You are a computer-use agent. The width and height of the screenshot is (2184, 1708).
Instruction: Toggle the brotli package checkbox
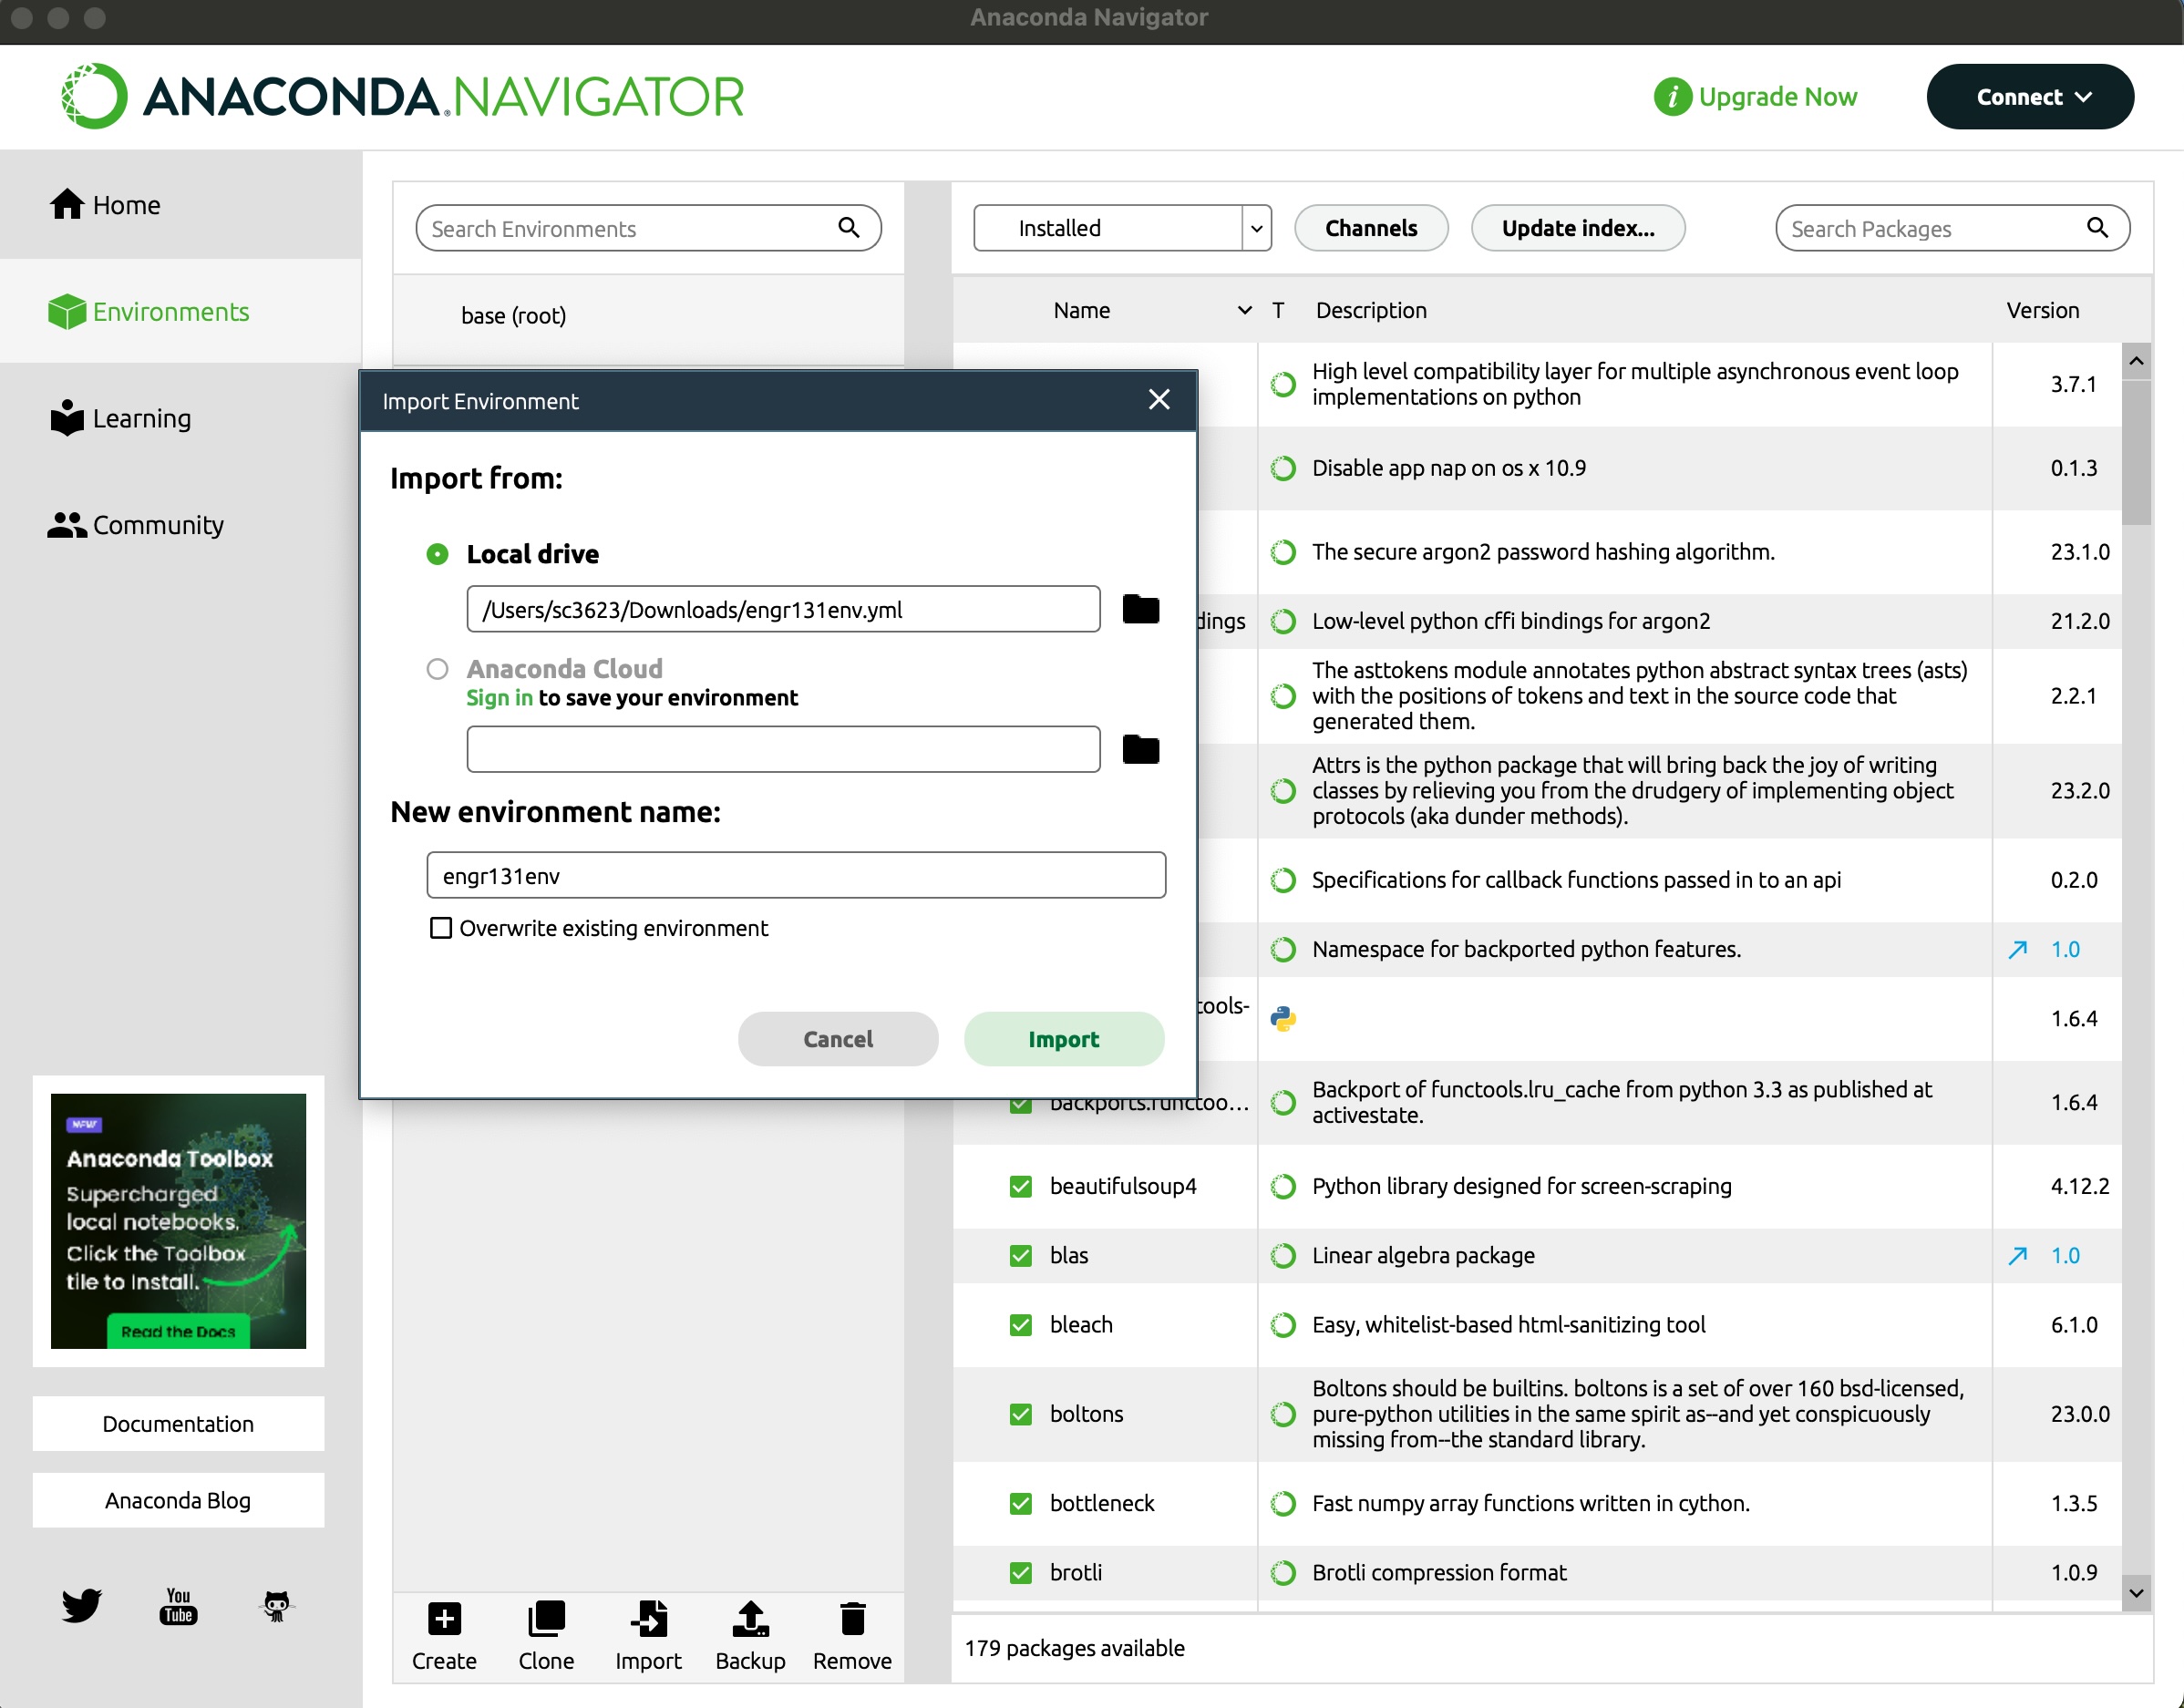click(x=1021, y=1573)
